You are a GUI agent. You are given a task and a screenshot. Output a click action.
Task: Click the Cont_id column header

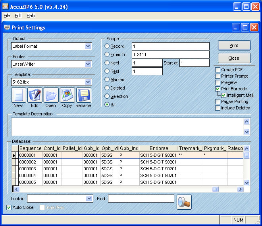[52, 148]
